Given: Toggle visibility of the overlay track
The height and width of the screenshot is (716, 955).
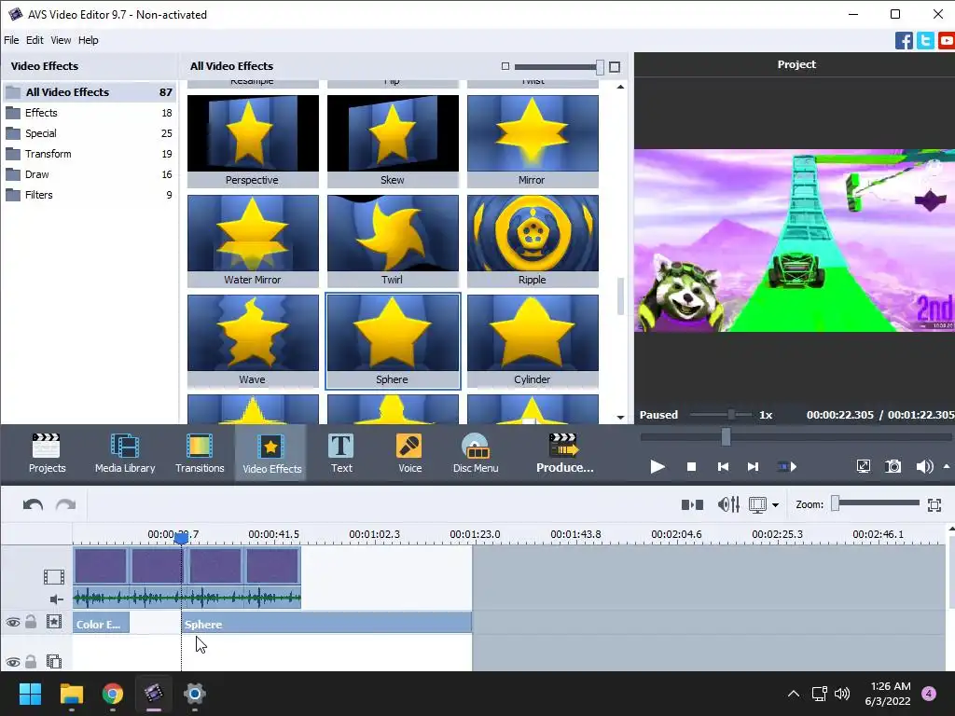Looking at the screenshot, I should click(x=13, y=662).
